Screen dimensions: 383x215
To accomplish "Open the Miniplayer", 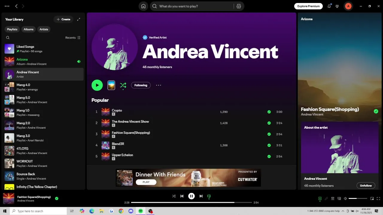I will [x=372, y=199].
